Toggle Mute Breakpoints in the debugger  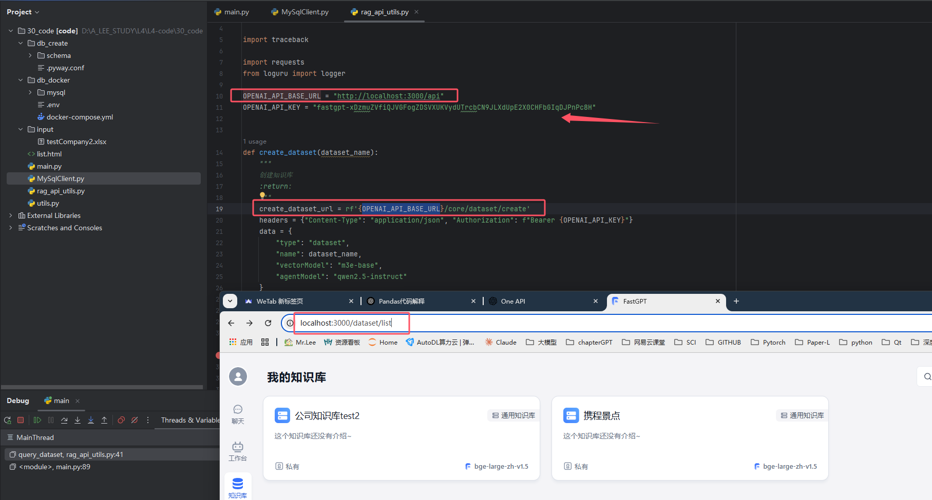[135, 420]
